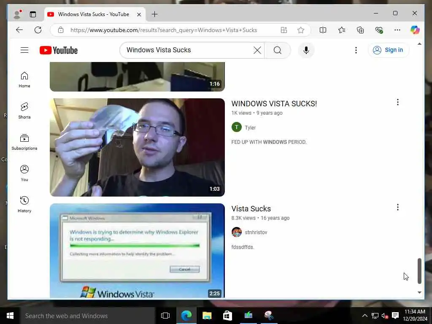Click FED UP WITH WINDOWS PERIOD description
This screenshot has width=432, height=324.
pos(269,142)
